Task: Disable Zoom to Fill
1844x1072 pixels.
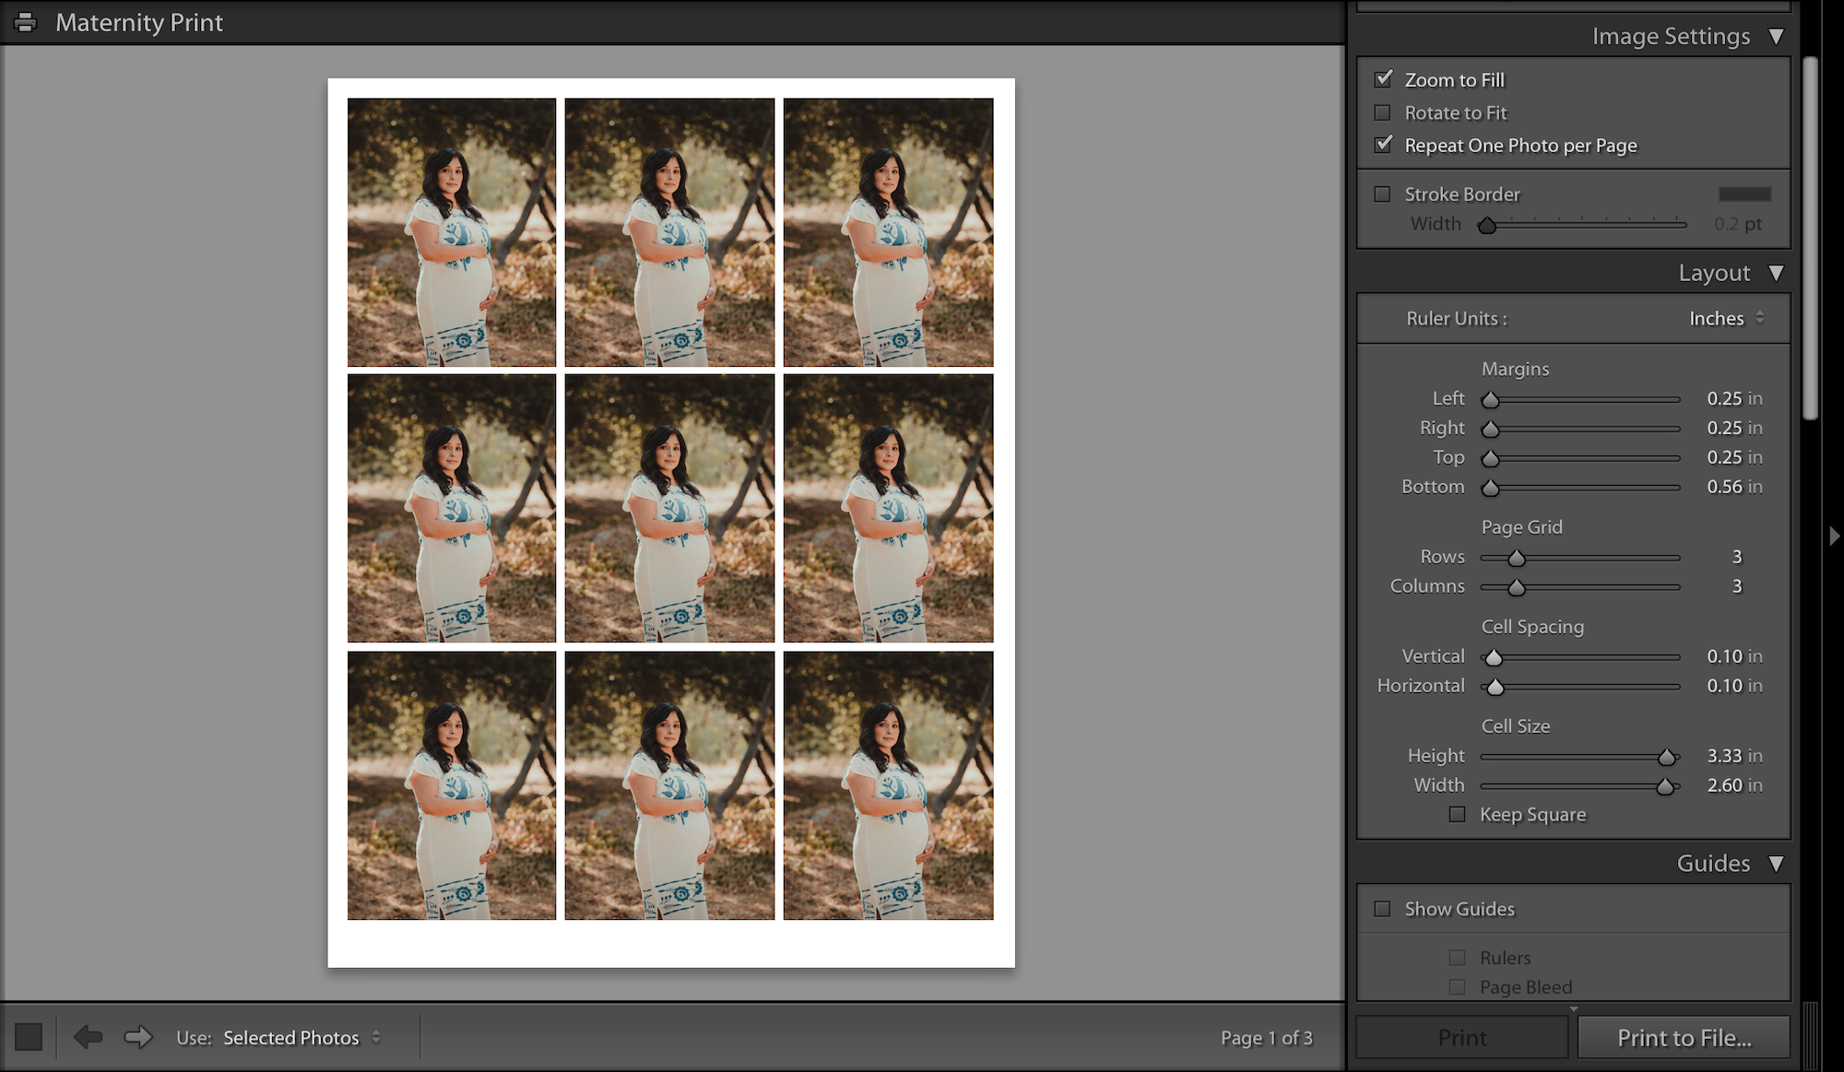Action: (1382, 79)
